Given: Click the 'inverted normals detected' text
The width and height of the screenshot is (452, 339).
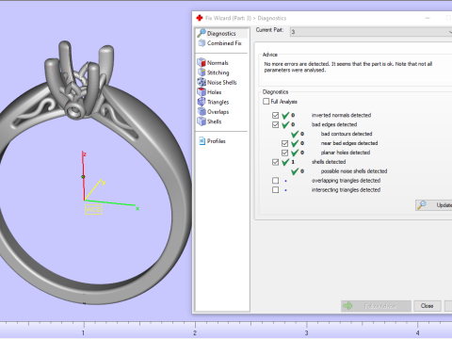Looking at the screenshot, I should [x=341, y=115].
